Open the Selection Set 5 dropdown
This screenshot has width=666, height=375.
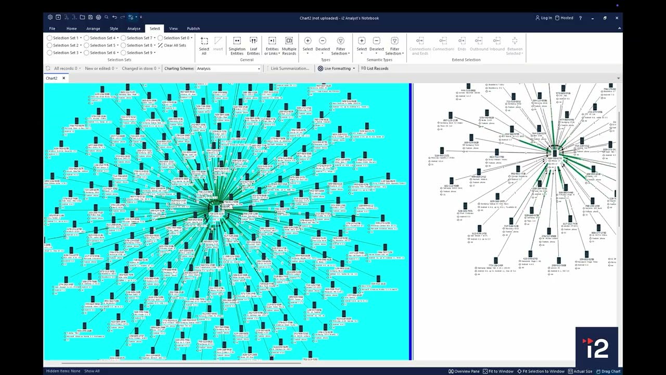(x=119, y=45)
